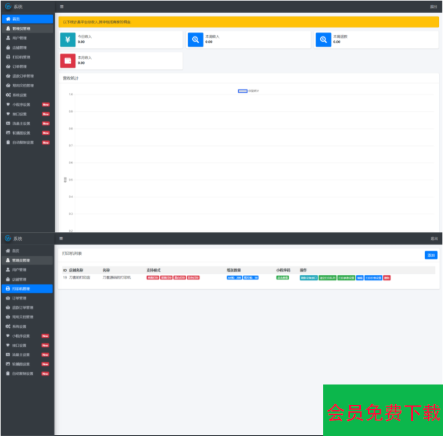Image resolution: width=443 pixels, height=436 pixels.
Task: Click the system logo above the dashboard sidebar
Action: coord(8,6)
